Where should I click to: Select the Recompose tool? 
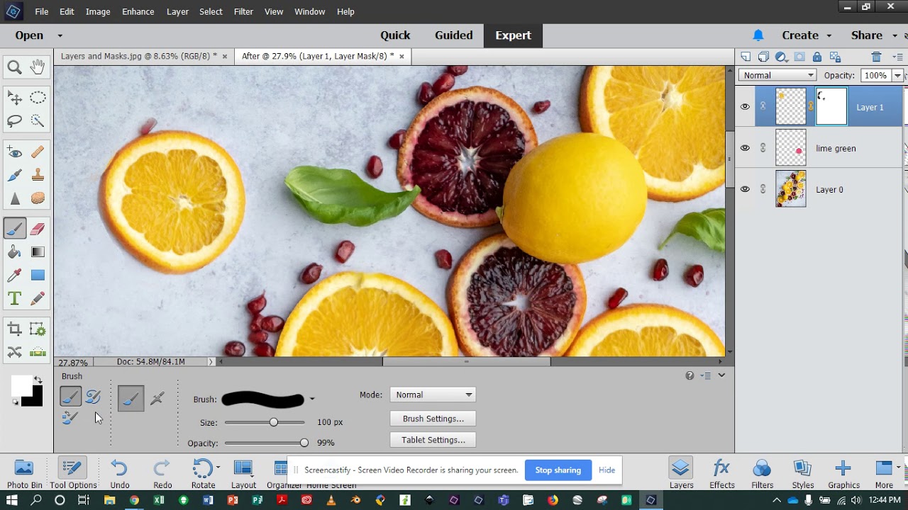[x=38, y=329]
